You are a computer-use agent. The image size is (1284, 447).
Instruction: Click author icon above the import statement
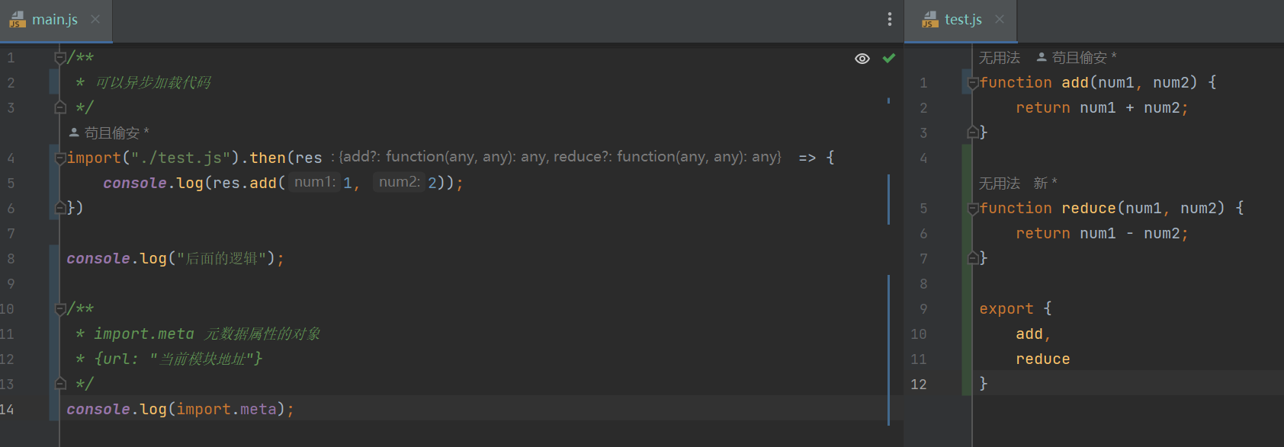74,133
